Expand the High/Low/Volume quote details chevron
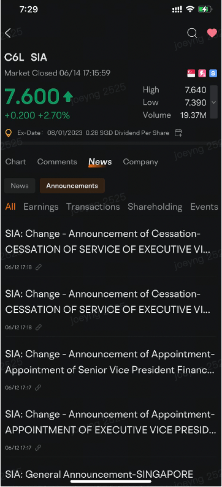 (x=213, y=102)
